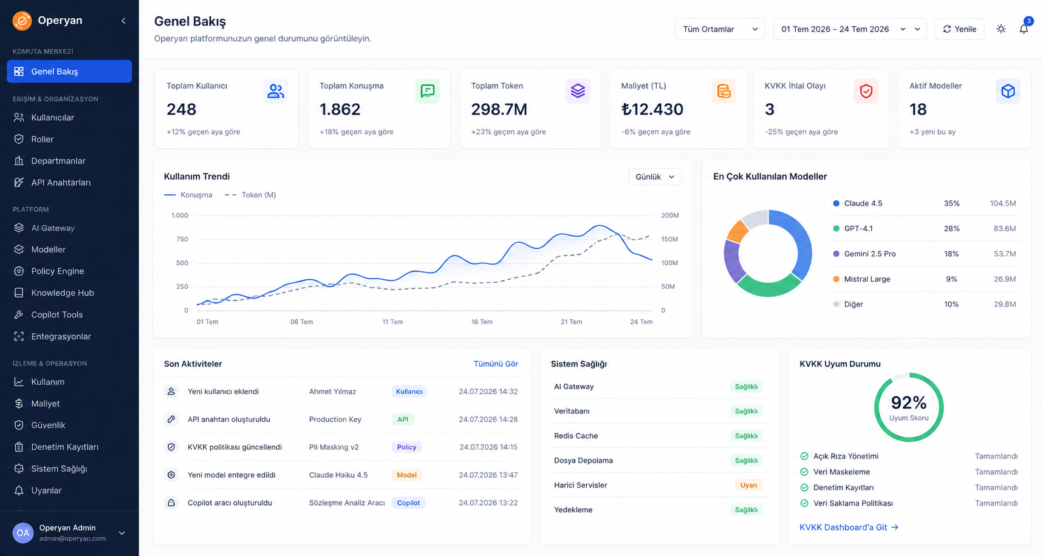Select the Harici Servisler Uyarı status badge
This screenshot has height=556, width=1043.
tap(748, 485)
